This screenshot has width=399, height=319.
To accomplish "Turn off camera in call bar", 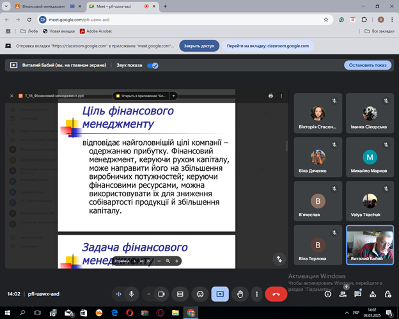I will [161, 294].
